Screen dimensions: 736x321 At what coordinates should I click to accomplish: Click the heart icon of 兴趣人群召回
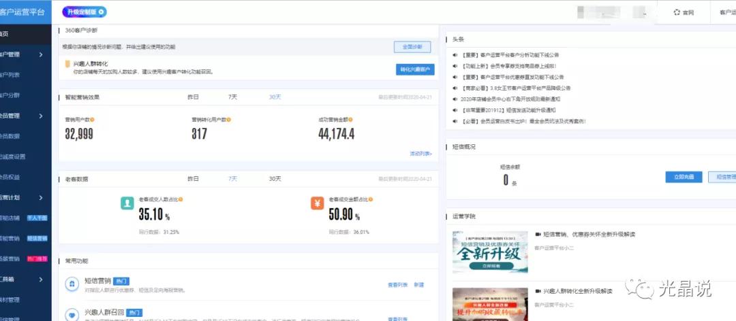point(72,314)
